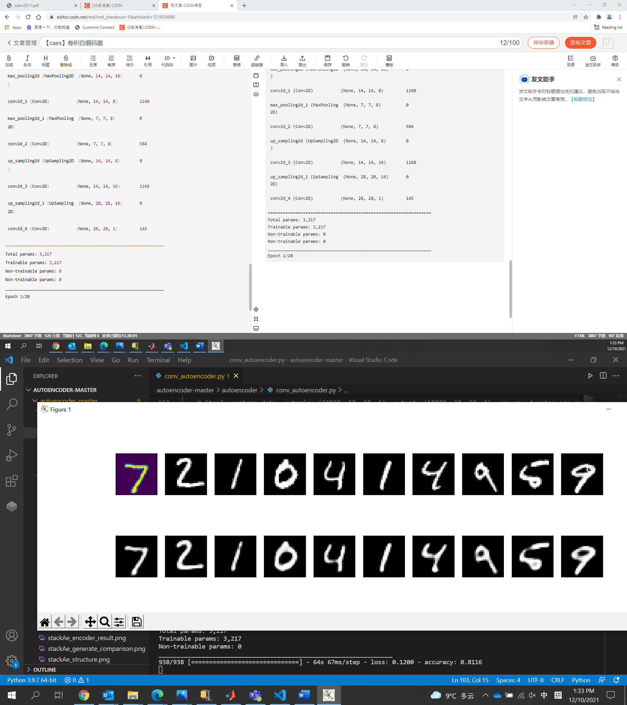This screenshot has width=627, height=705.
Task: Configure subplots in Figure 1 toolbar
Action: click(x=119, y=621)
